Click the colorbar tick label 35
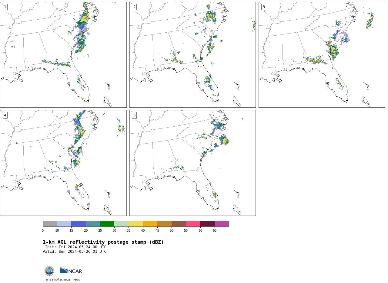Screen dimensions: 388x283 point(129,231)
